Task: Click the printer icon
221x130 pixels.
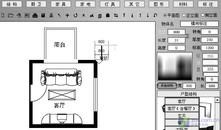Action: click(x=51, y=15)
